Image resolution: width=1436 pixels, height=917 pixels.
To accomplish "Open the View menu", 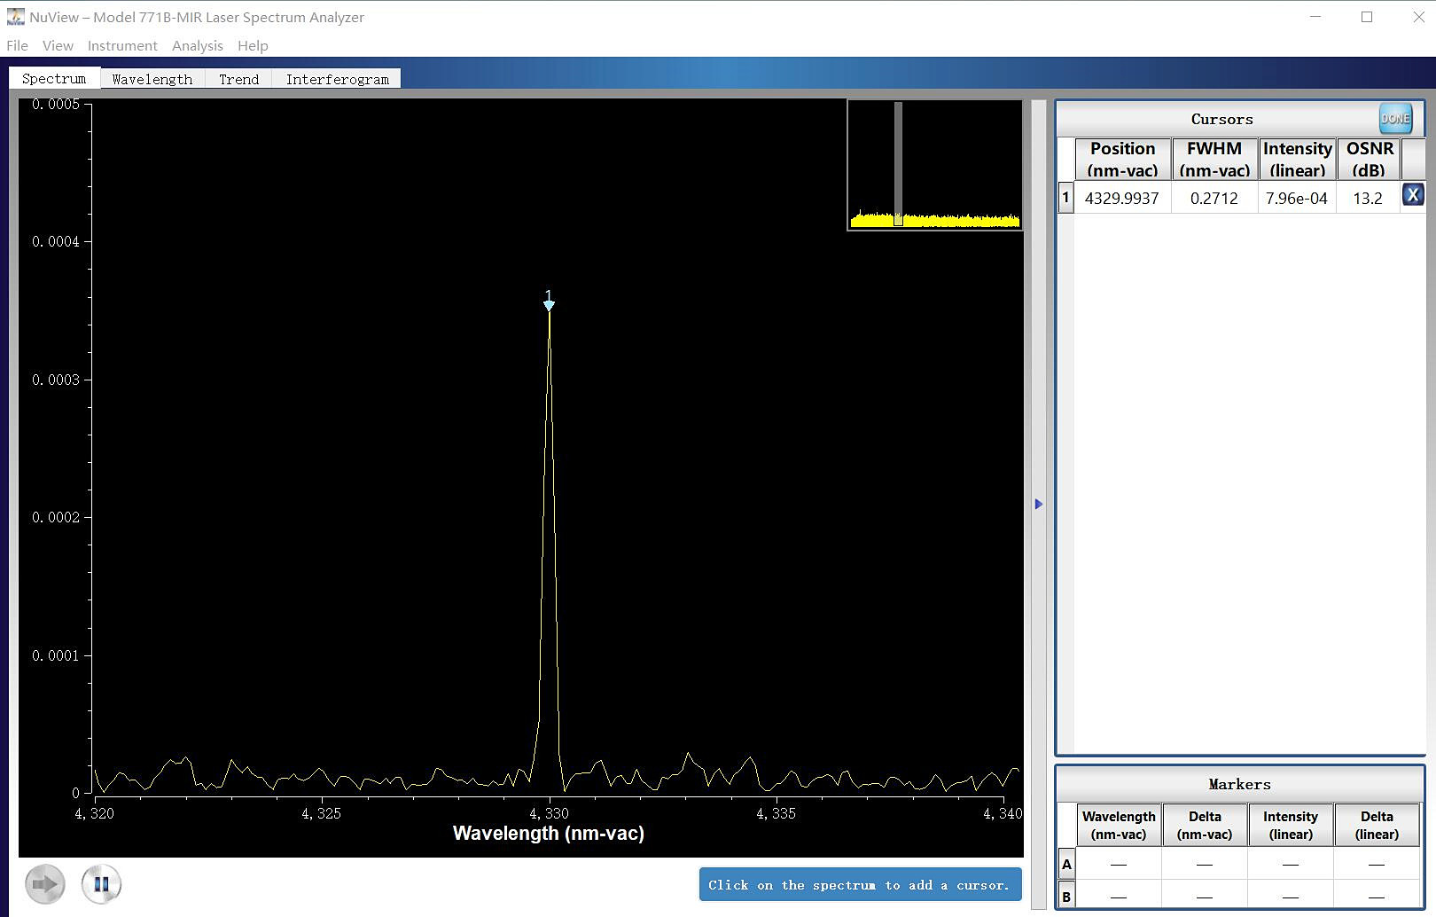I will tap(58, 45).
